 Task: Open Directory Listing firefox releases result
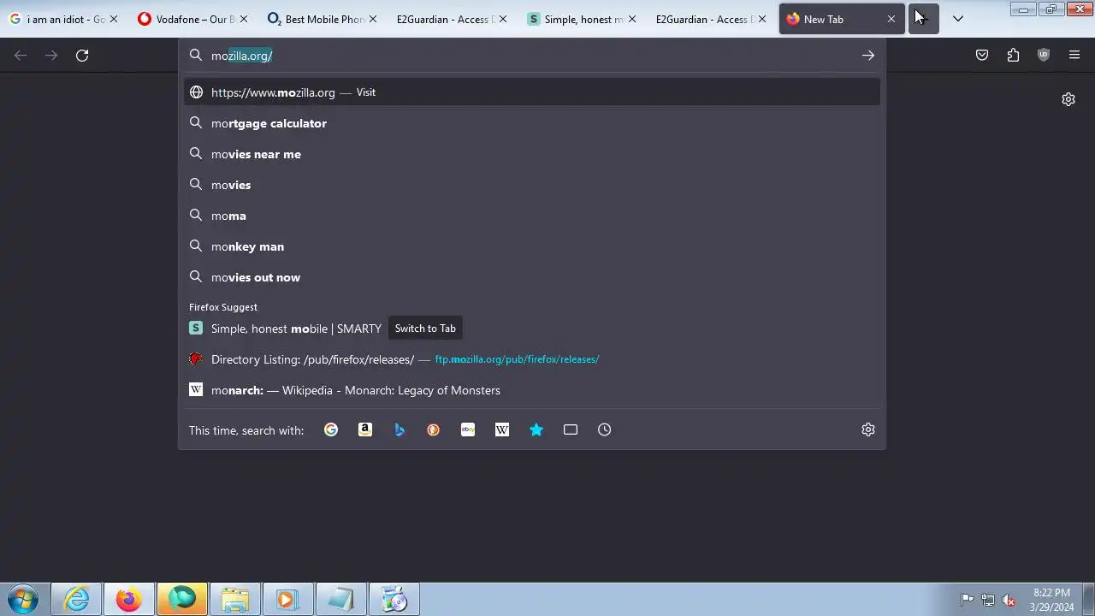532,359
